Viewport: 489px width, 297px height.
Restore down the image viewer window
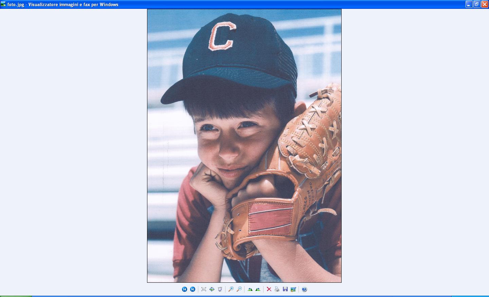[477, 4]
